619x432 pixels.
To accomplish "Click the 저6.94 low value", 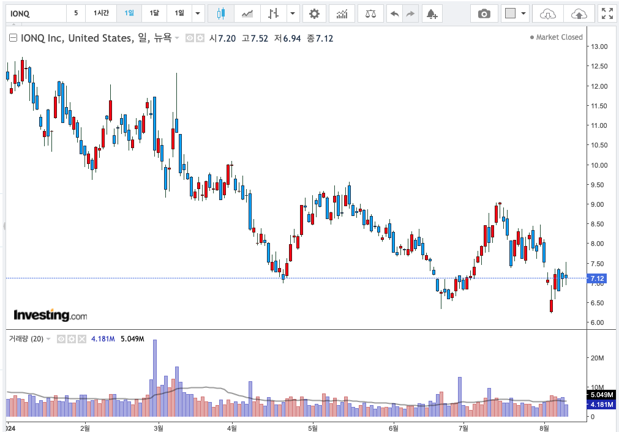I will tap(287, 39).
